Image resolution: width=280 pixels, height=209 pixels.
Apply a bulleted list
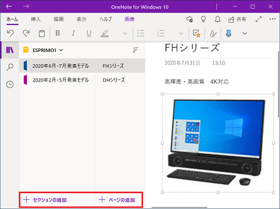141,33
